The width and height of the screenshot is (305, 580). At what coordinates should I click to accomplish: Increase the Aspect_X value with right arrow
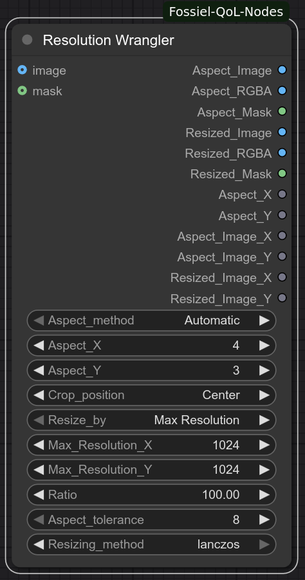[264, 346]
